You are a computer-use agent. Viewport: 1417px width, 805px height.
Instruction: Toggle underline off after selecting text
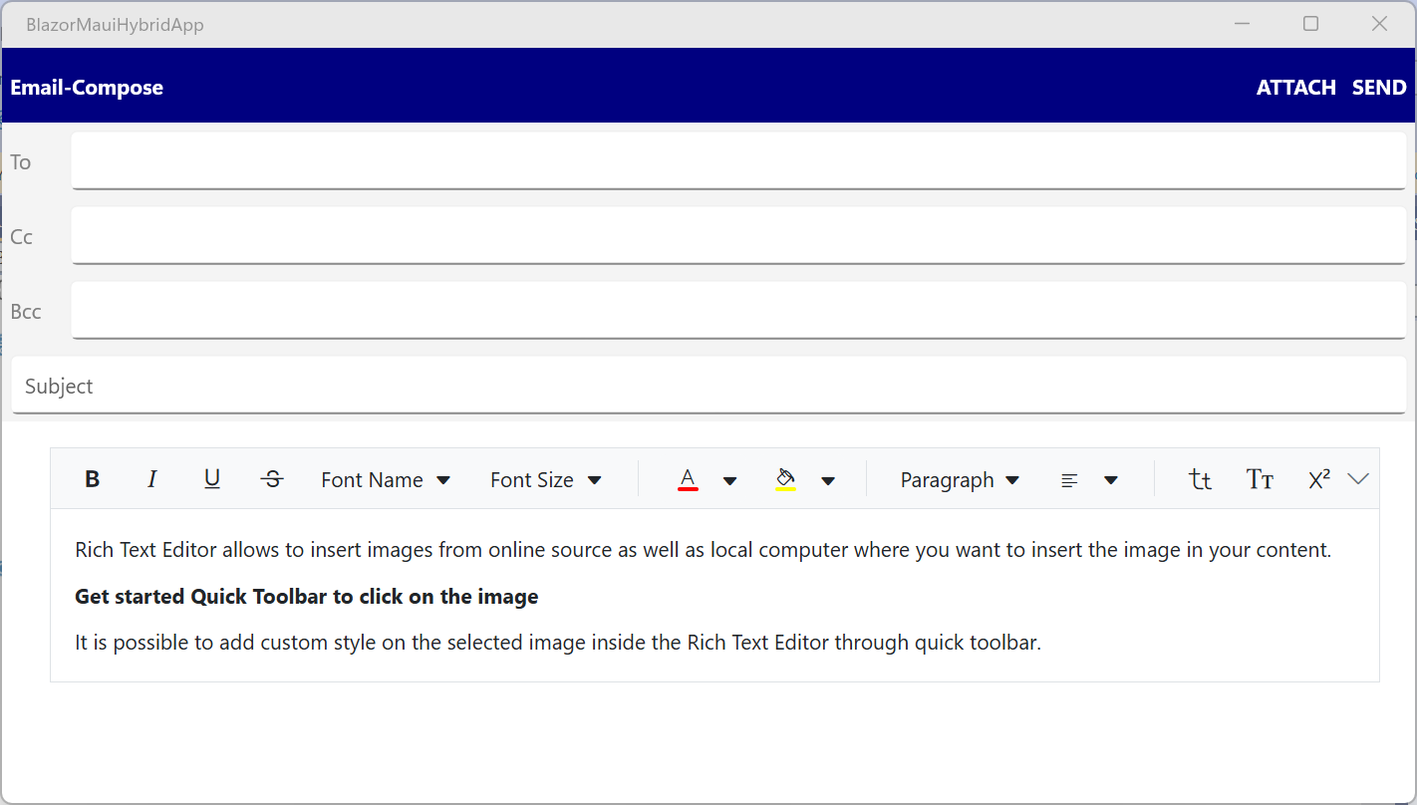[211, 479]
